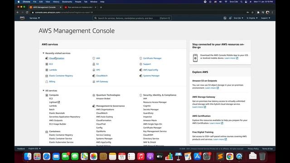The width and height of the screenshot is (290, 163).
Task: Open Secrets Manager under Security
Action: (x=151, y=110)
